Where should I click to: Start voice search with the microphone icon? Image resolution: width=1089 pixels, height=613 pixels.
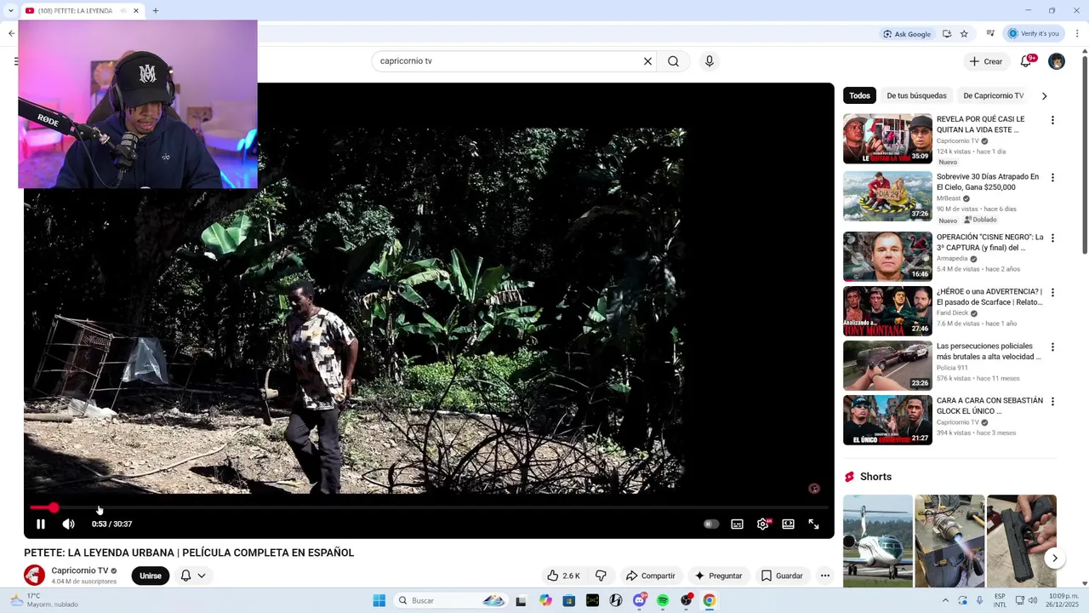click(x=709, y=61)
